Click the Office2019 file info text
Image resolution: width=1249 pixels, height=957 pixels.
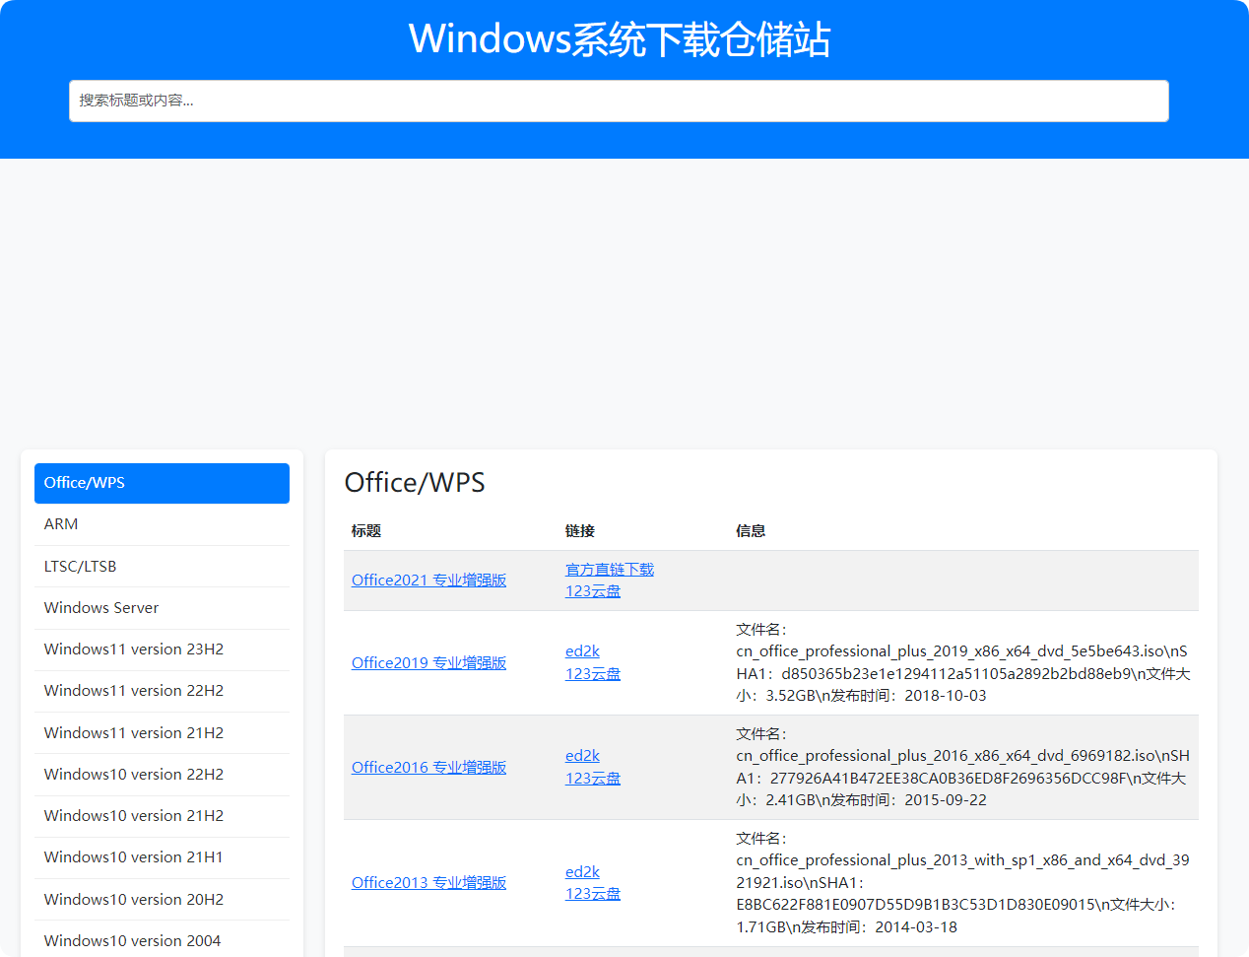963,662
